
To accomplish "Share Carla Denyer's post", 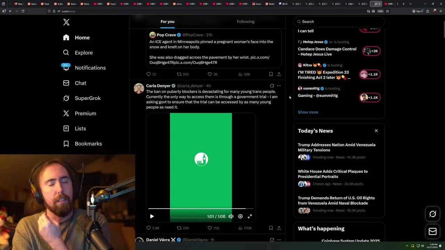I will pyautogui.click(x=279, y=228).
